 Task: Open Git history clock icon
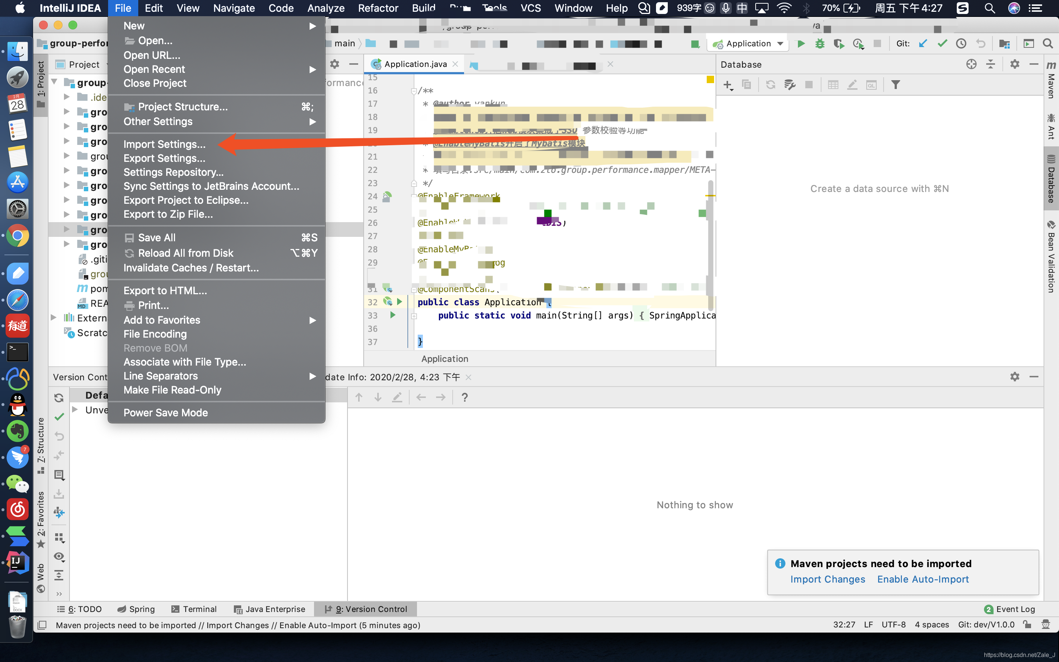pyautogui.click(x=961, y=44)
